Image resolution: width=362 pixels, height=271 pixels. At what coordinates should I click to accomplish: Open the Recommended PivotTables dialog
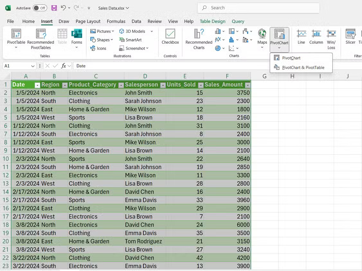(x=41, y=39)
